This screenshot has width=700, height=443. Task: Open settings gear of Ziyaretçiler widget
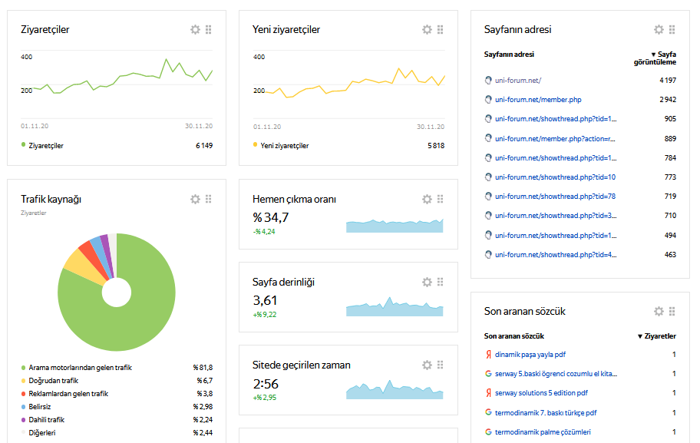point(195,29)
